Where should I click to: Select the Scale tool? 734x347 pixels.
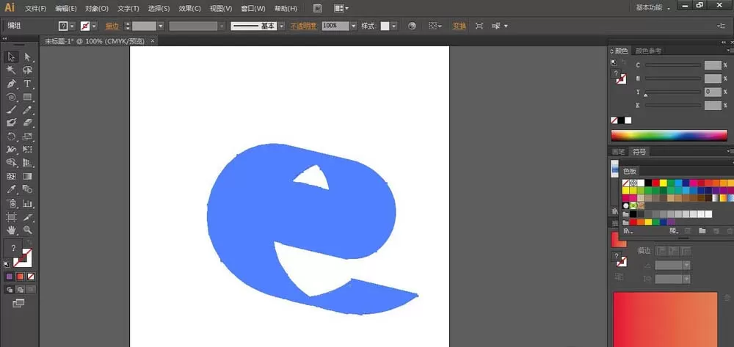(x=28, y=136)
